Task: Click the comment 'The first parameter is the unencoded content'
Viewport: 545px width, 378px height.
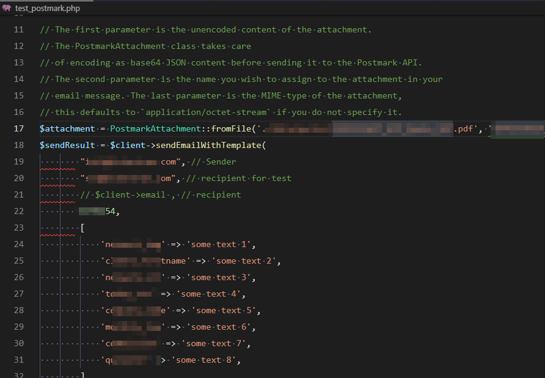Action: point(206,29)
